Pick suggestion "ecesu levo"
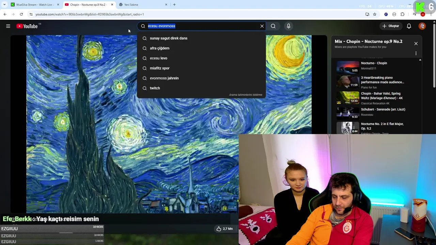 click(x=201, y=58)
